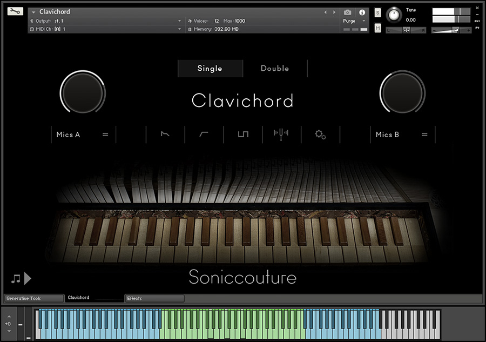Select the Single mode button
The image size is (486, 342).
210,68
